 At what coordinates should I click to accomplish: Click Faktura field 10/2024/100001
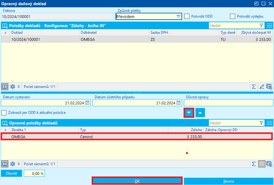57,16
